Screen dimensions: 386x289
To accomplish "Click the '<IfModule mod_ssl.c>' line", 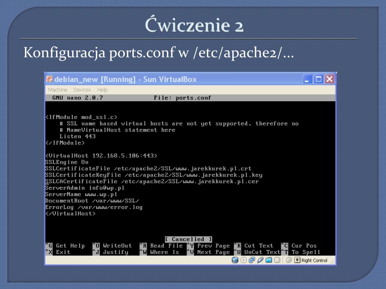I will point(81,117).
